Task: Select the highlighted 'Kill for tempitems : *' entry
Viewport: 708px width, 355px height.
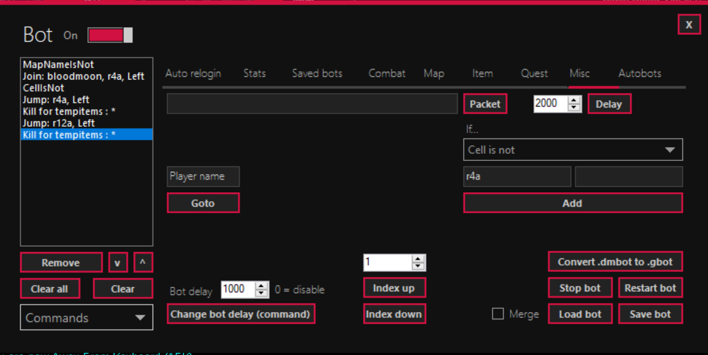Action: click(87, 135)
